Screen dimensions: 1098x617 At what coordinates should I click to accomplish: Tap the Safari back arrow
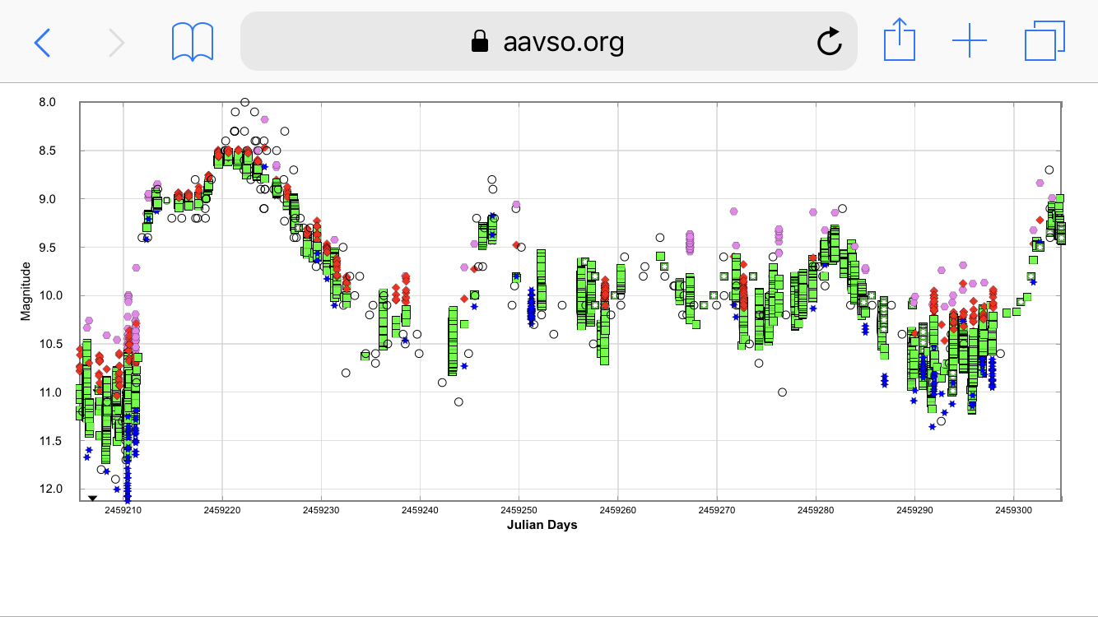pyautogui.click(x=42, y=41)
